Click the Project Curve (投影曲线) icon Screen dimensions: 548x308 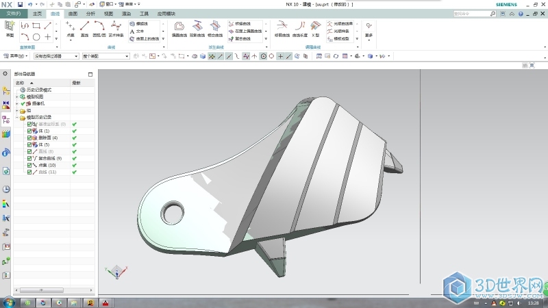click(196, 27)
